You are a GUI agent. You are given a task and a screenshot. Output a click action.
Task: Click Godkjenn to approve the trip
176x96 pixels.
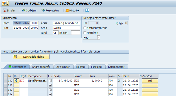pos(30,10)
